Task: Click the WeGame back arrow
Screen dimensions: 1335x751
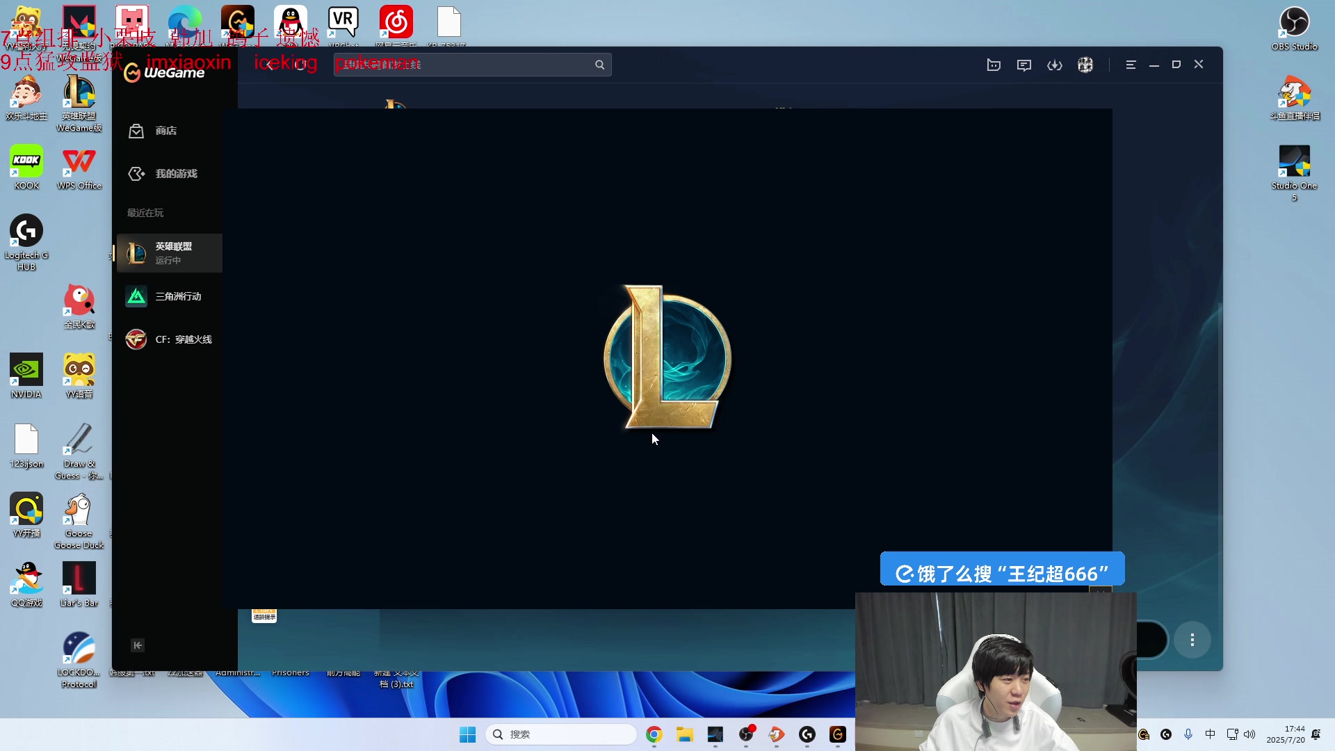Action: (x=270, y=65)
